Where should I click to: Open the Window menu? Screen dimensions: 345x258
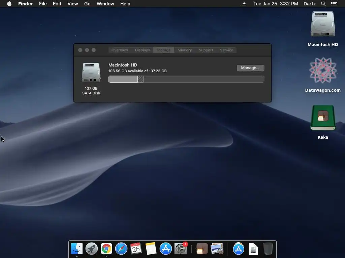tap(105, 4)
